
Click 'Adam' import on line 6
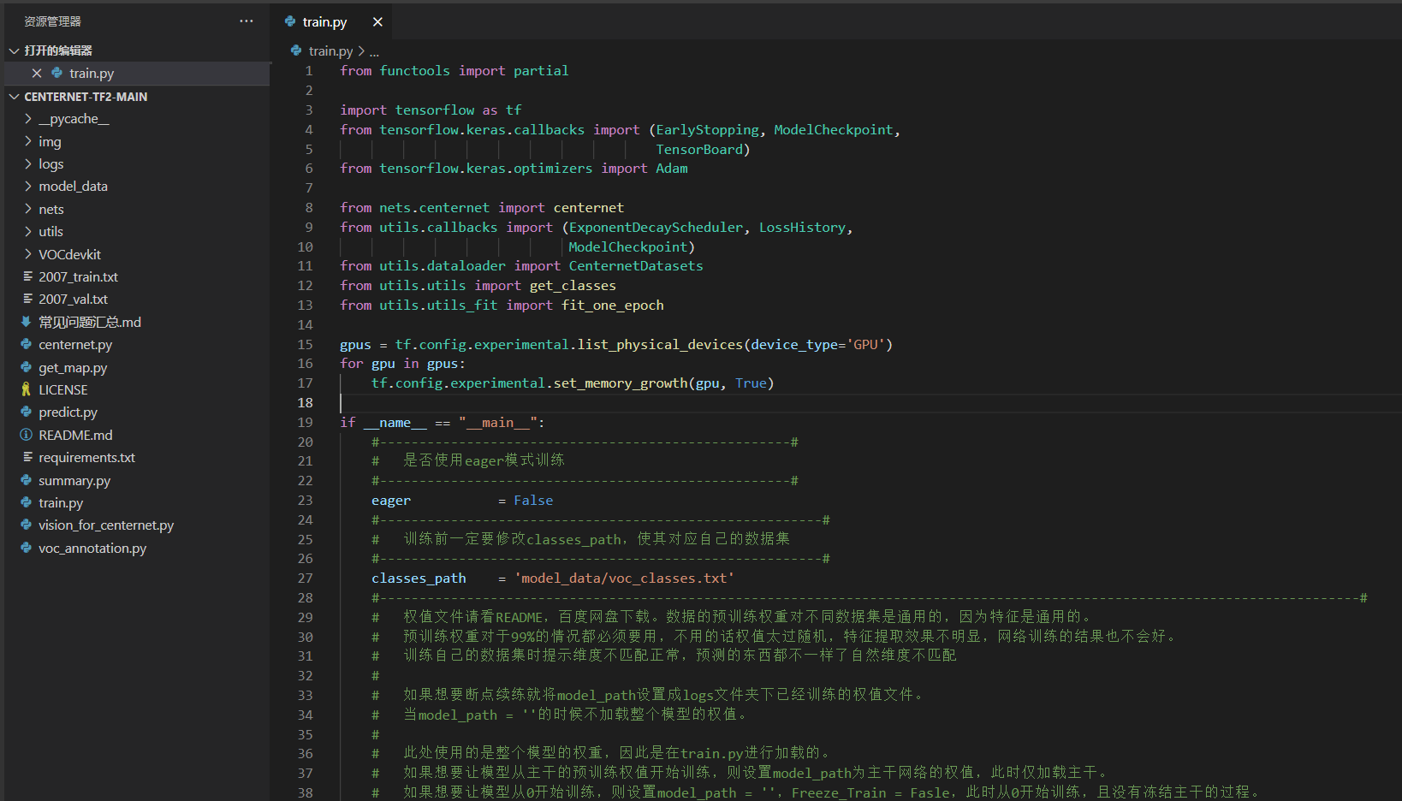tap(672, 169)
